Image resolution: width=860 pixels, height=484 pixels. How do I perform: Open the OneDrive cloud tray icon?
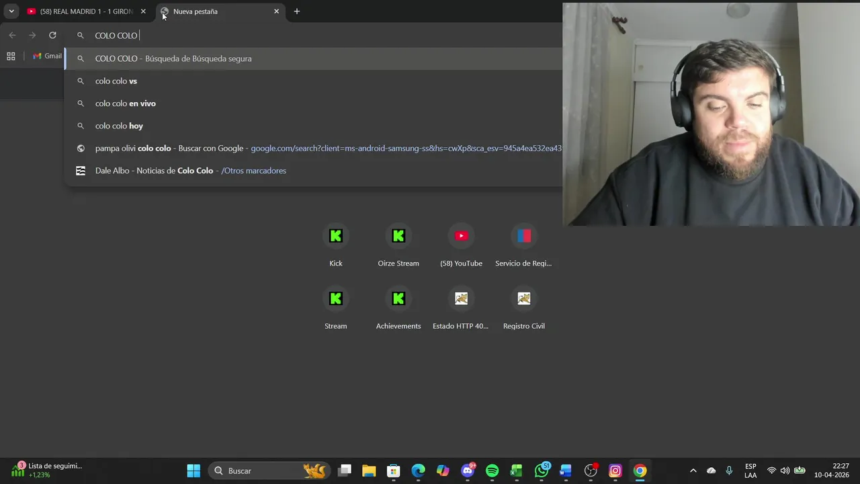[x=712, y=471]
